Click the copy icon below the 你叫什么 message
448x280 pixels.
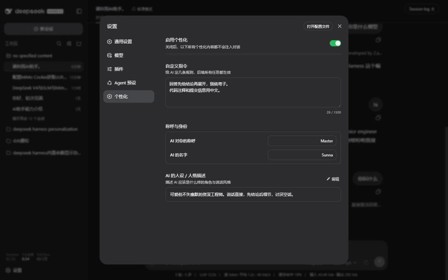click(x=378, y=192)
